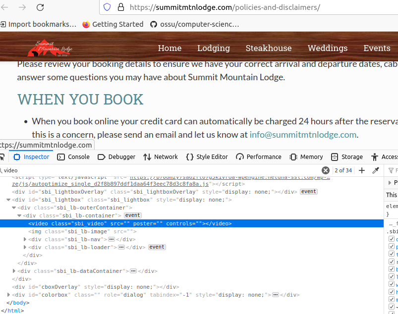Reload the page with the refresh icon

[40, 7]
